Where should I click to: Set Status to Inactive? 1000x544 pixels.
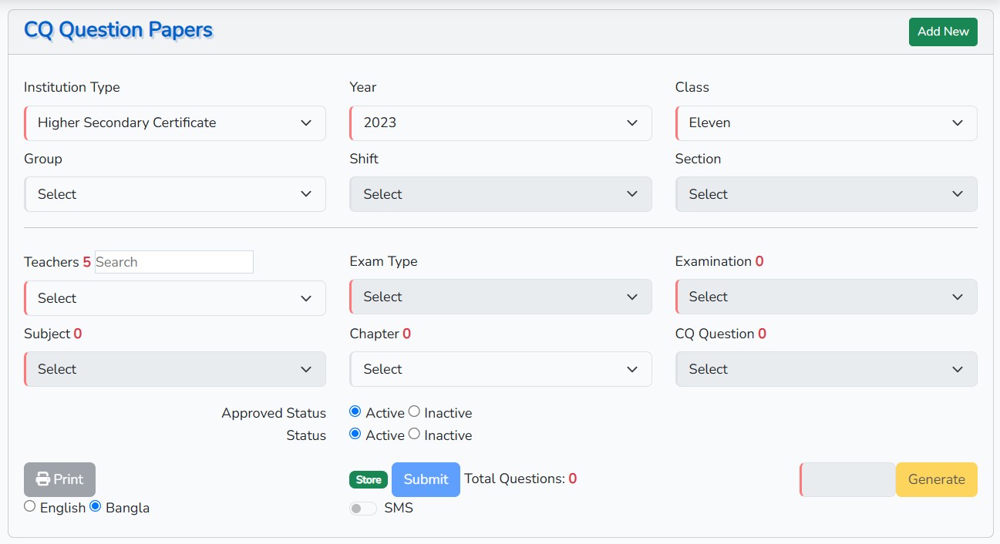pyautogui.click(x=414, y=434)
